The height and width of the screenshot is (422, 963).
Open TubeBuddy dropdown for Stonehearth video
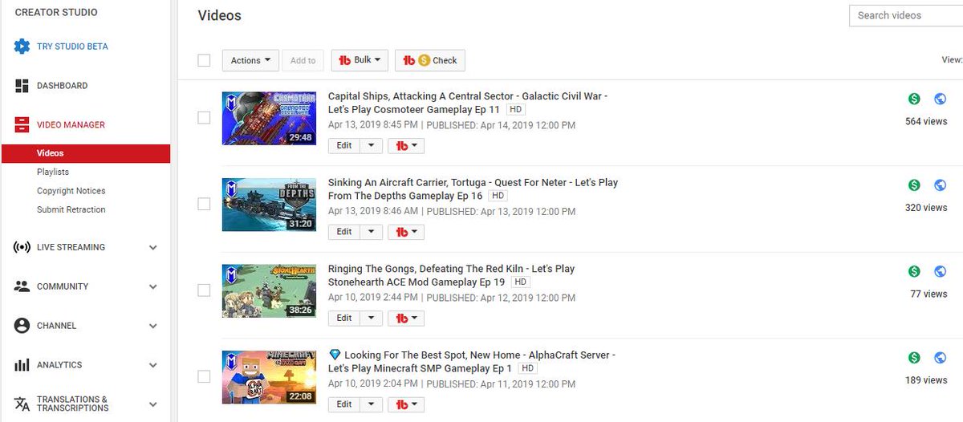point(406,318)
